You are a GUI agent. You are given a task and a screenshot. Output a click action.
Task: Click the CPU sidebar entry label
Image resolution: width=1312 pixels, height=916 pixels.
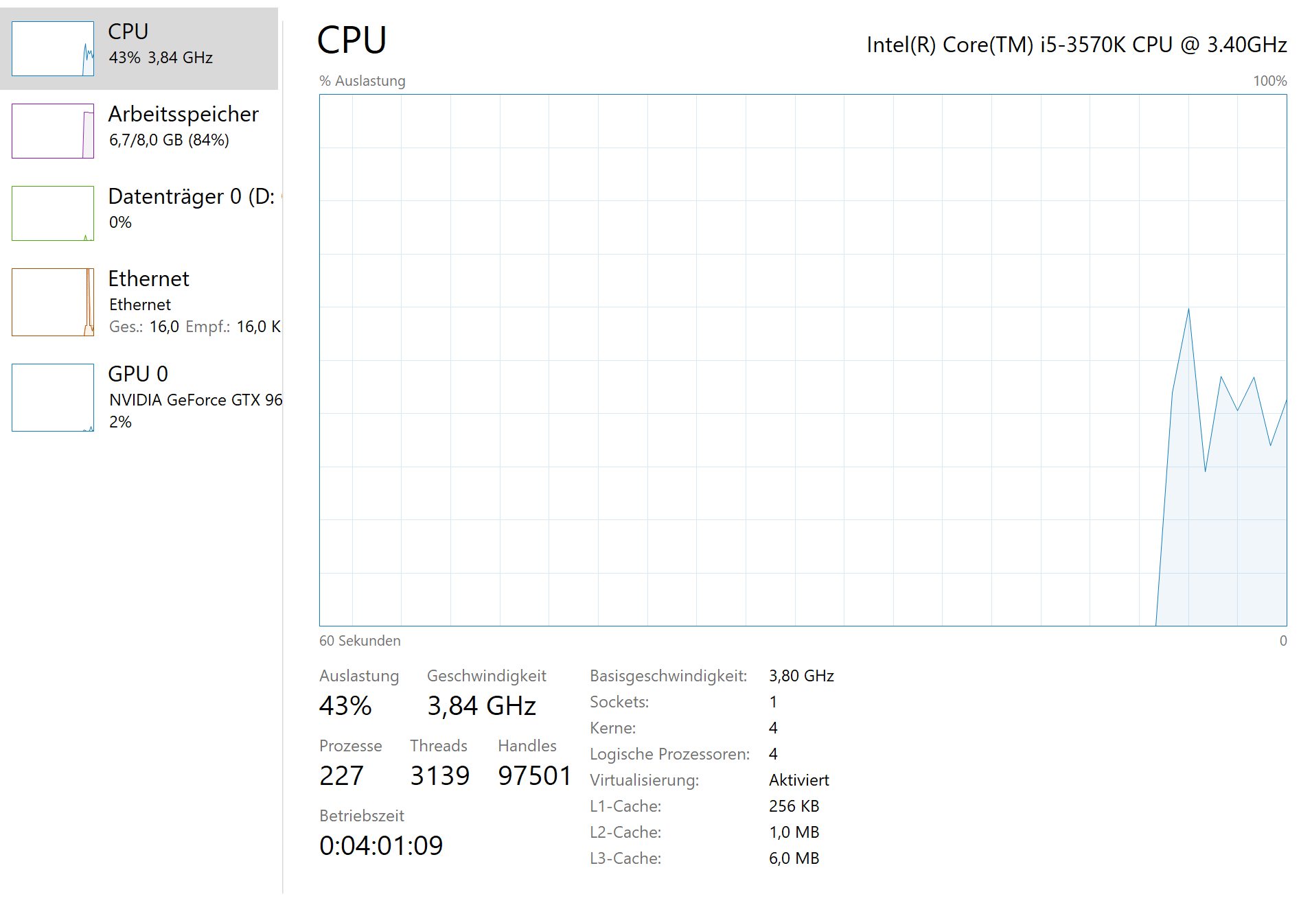click(x=128, y=32)
